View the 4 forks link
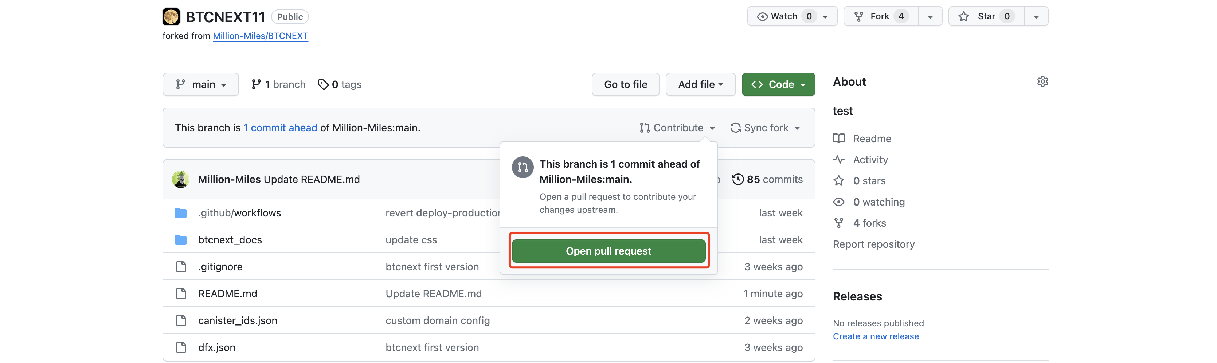 (x=859, y=223)
